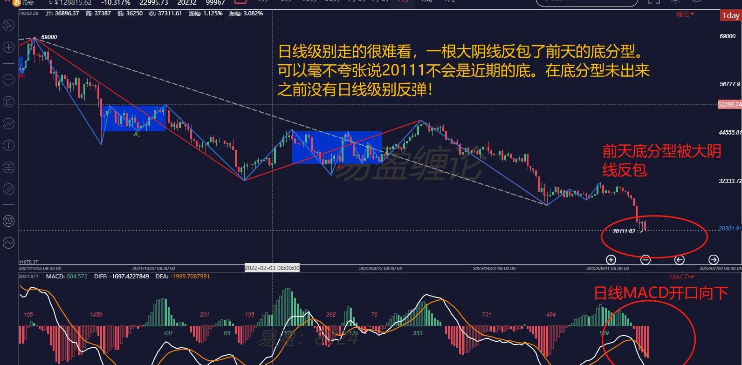This screenshot has width=742, height=365.
Task: Open the MACD indicator dropdown
Action: tap(681, 277)
